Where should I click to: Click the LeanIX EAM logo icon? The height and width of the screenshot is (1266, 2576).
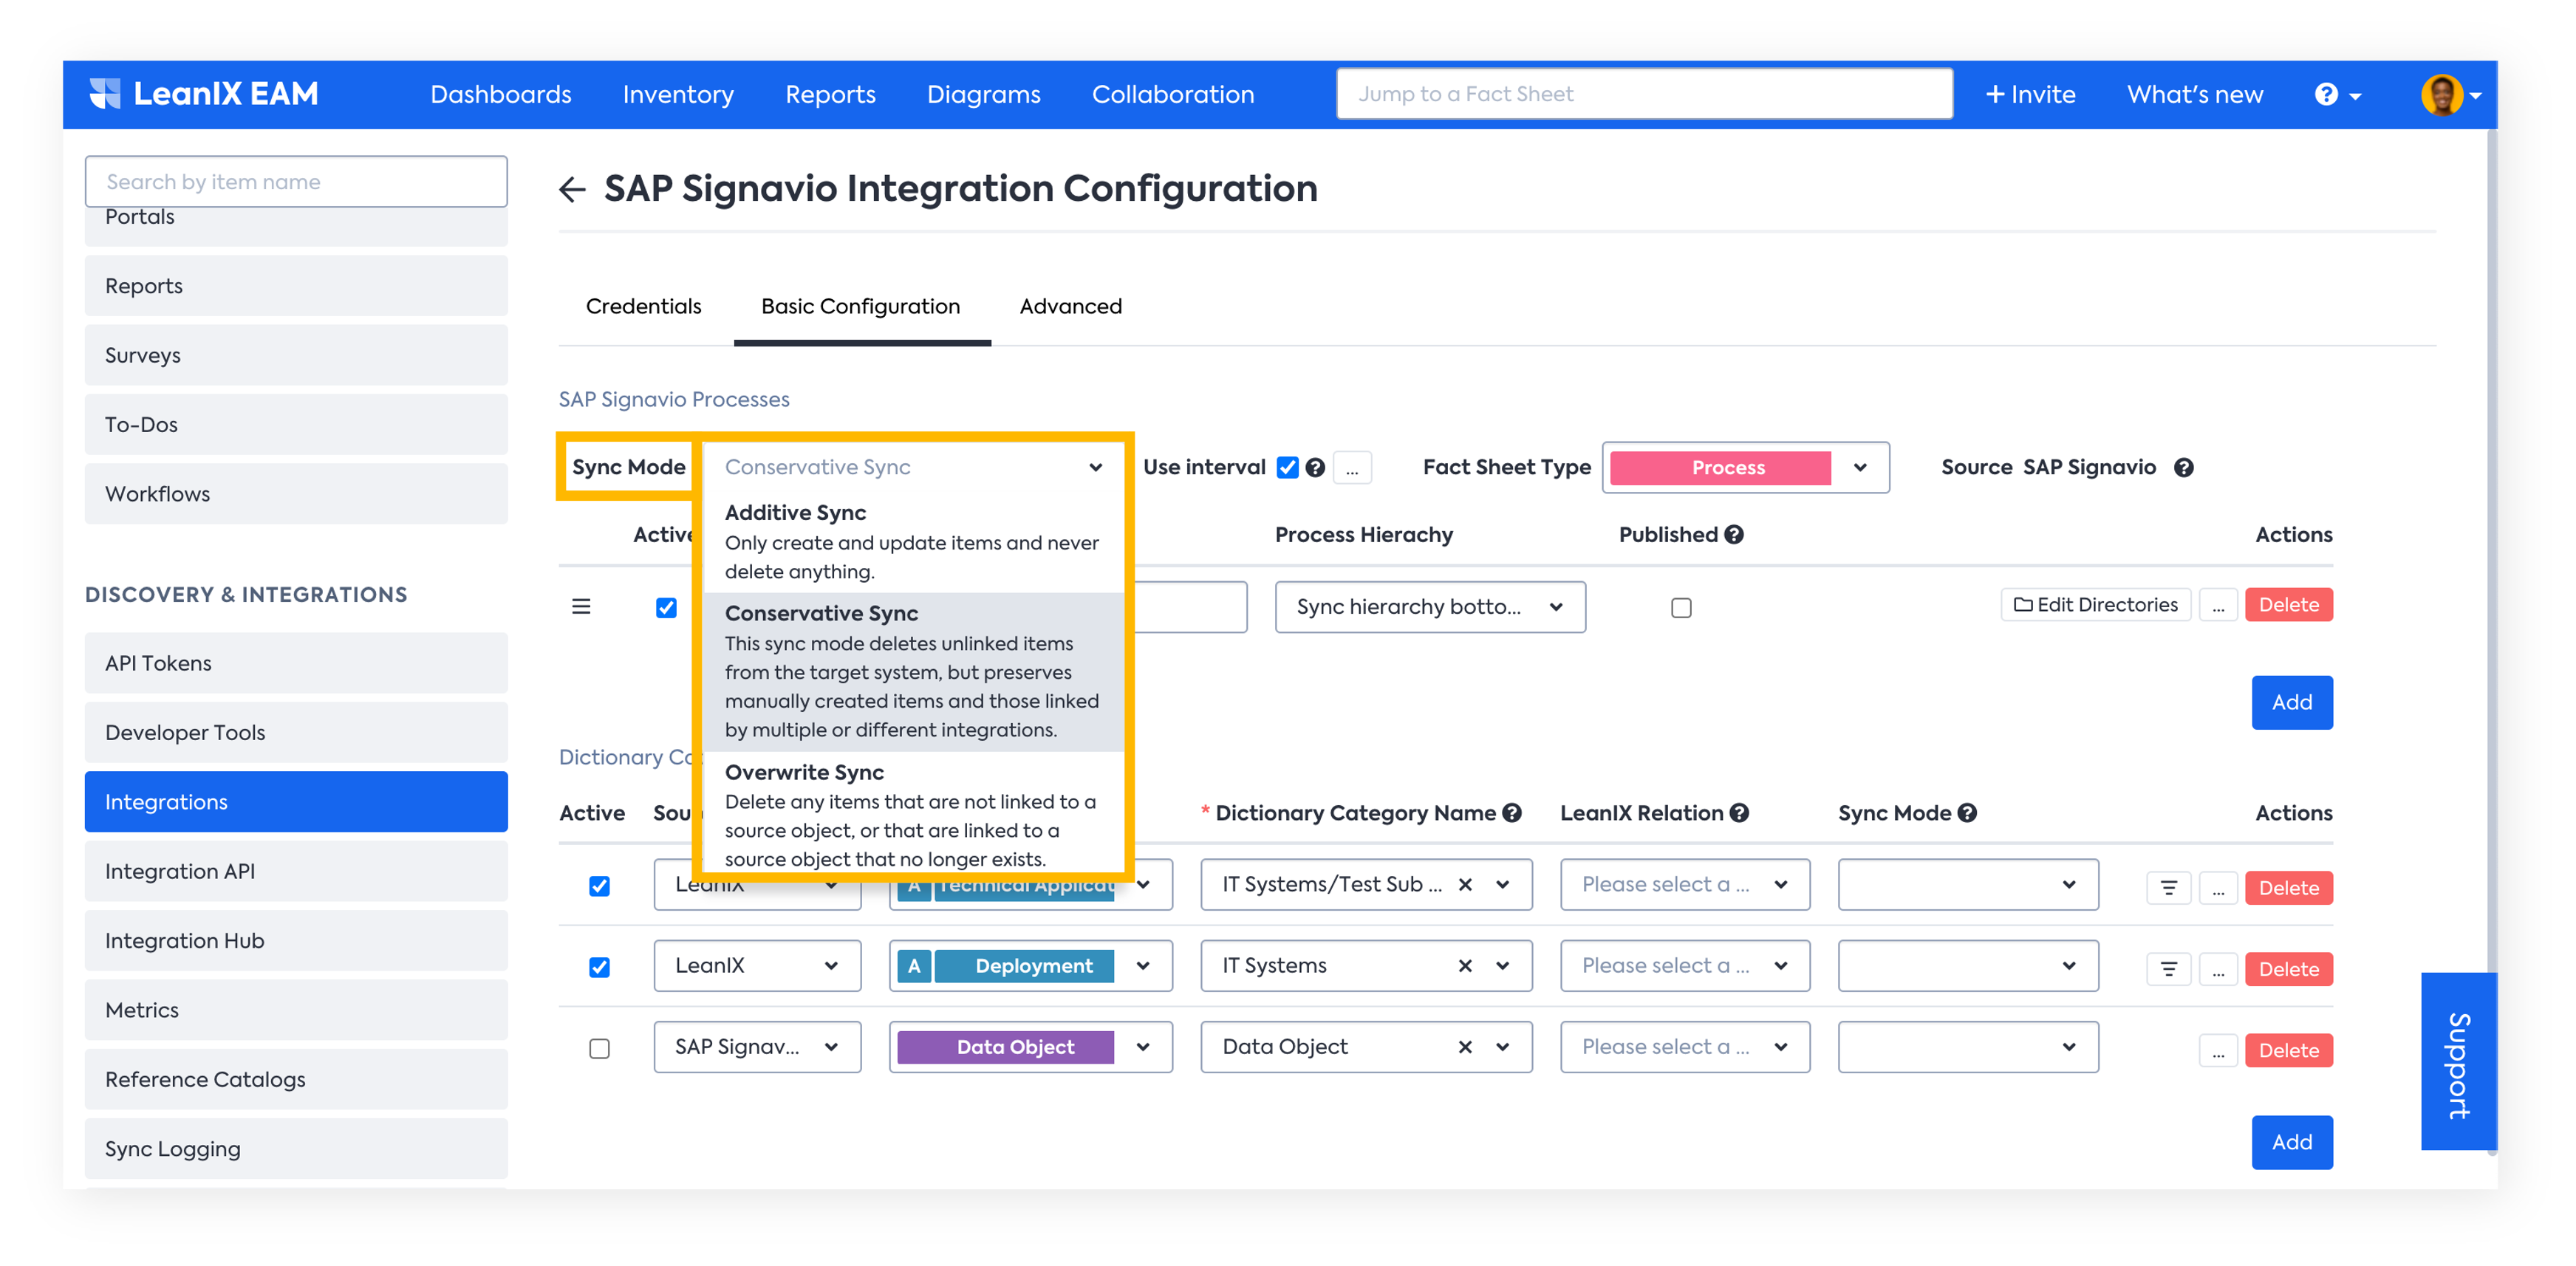click(105, 93)
